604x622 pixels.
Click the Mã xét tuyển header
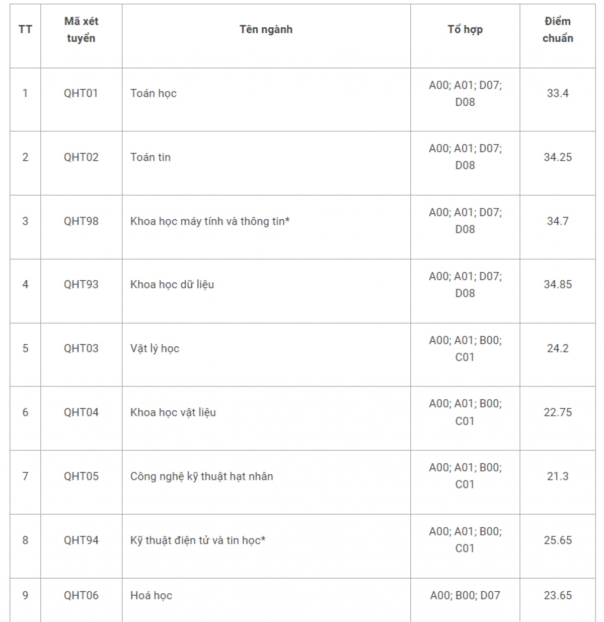81,30
